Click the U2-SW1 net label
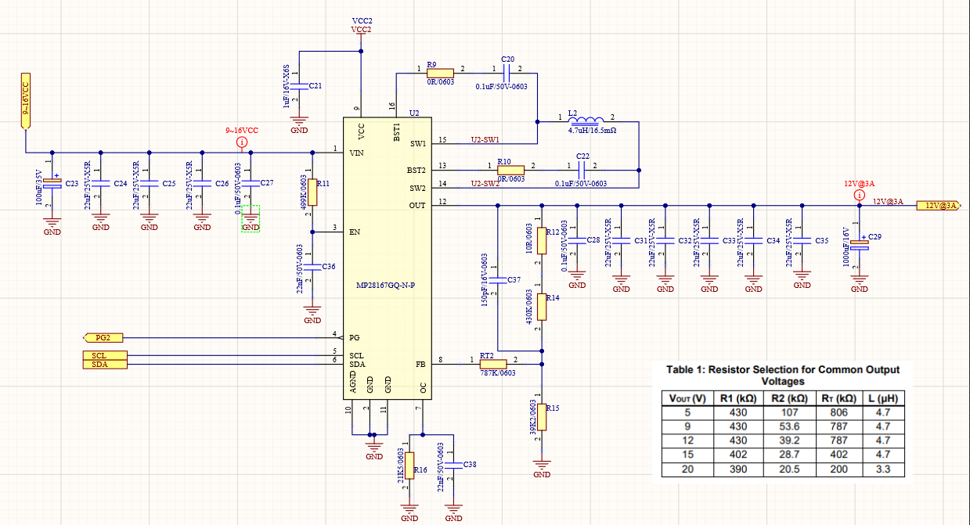The width and height of the screenshot is (970, 525). [485, 140]
